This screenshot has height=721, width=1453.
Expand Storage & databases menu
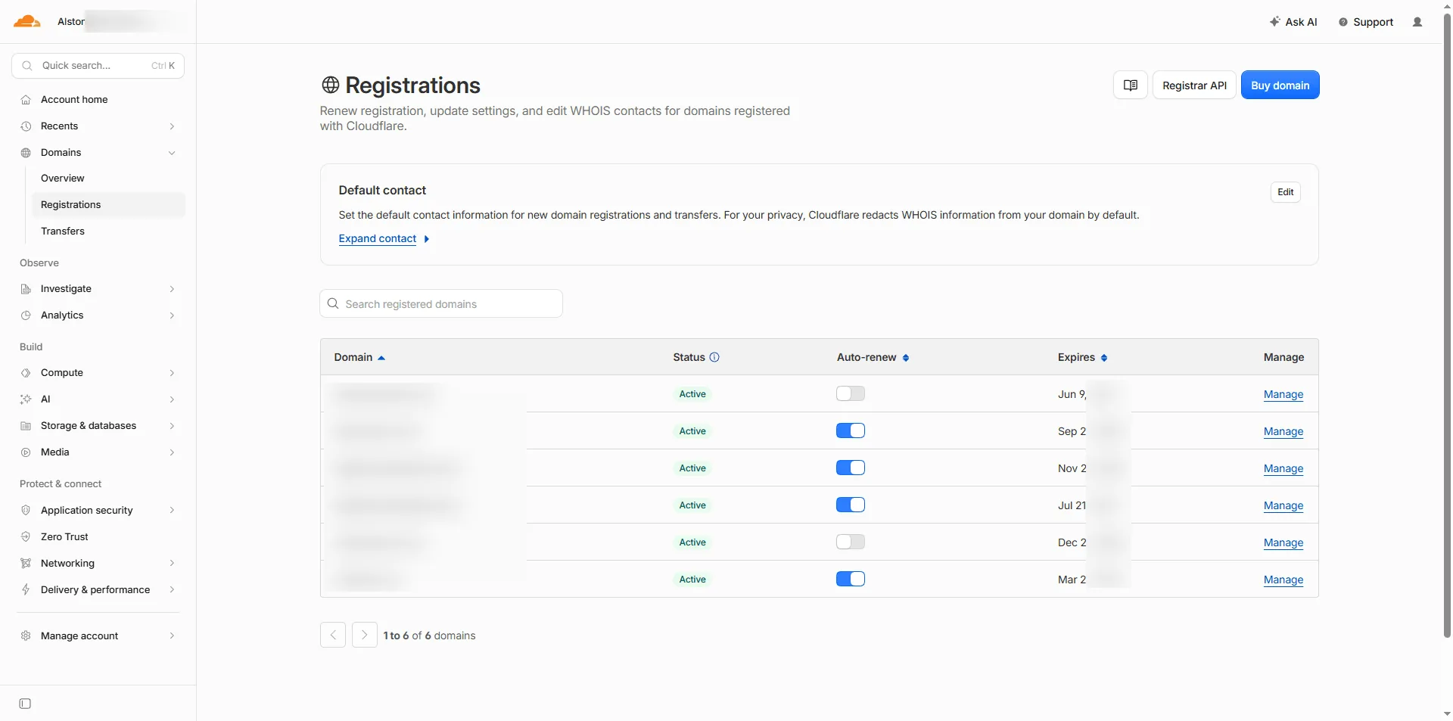point(99,426)
